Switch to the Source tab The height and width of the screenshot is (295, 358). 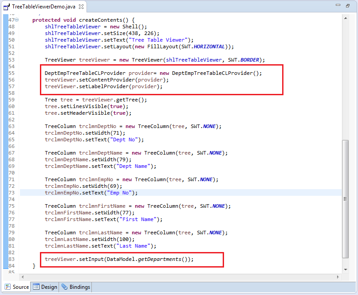(x=17, y=287)
